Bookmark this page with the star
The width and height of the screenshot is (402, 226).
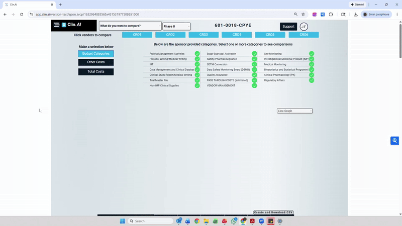(303, 15)
